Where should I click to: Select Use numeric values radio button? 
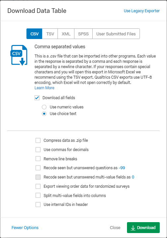click(44, 107)
